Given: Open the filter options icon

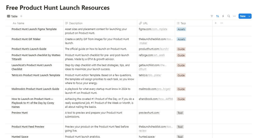Looking at the screenshot, I should pos(212,16).
